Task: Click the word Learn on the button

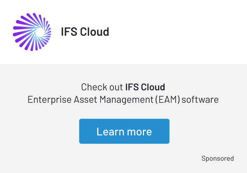Action: [x=109, y=131]
